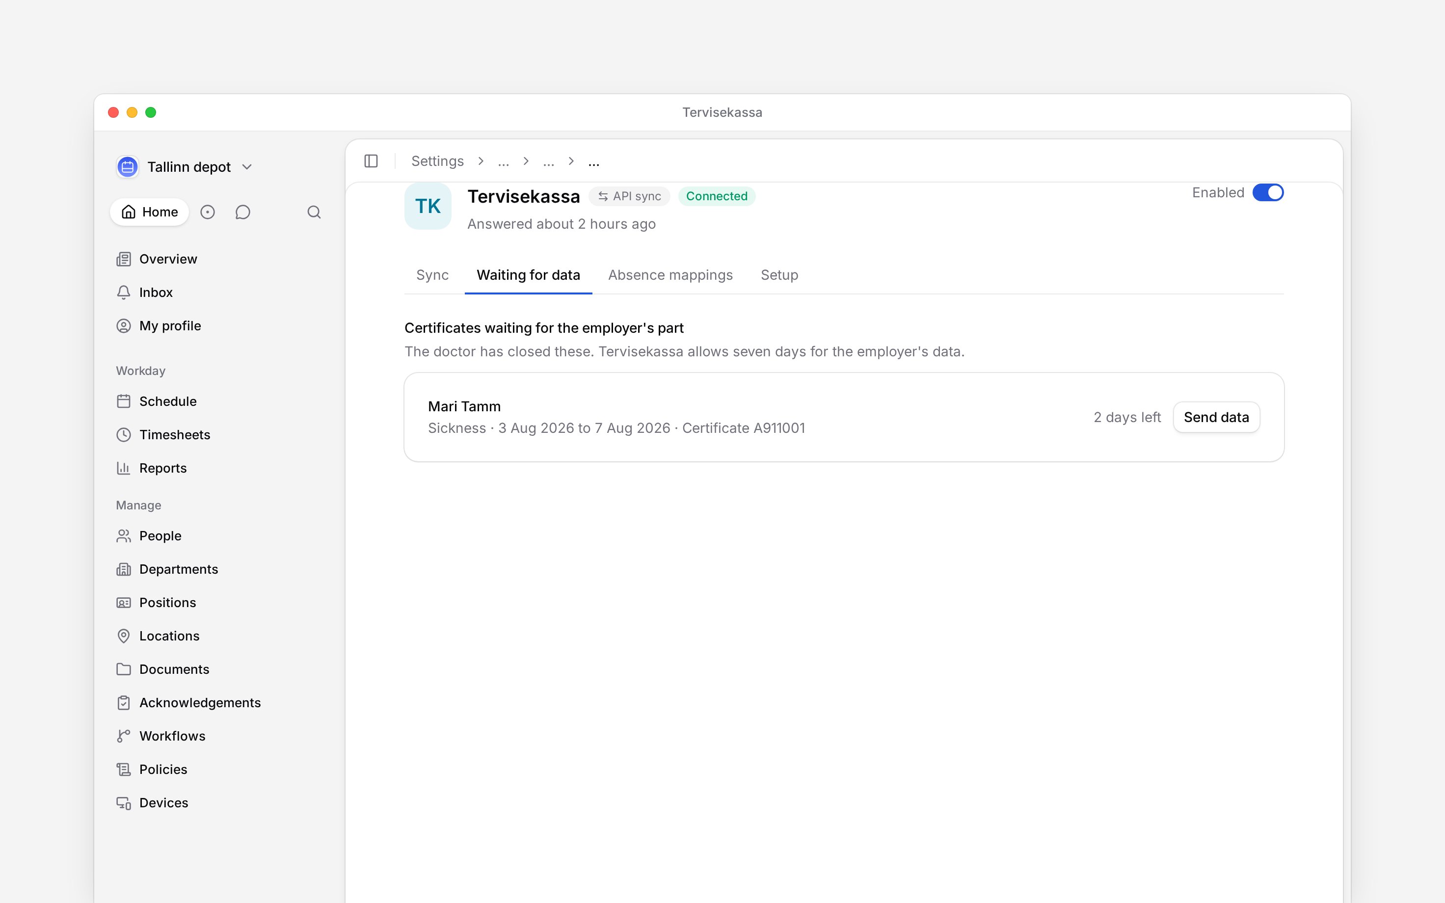Expand the second collapsed breadcrumb ellipsis
The image size is (1445, 903).
point(549,161)
